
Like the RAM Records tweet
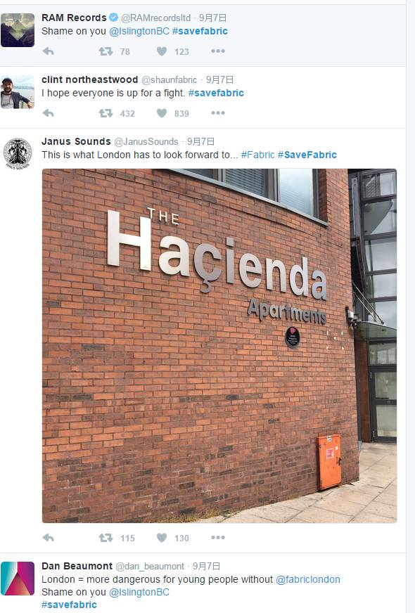162,51
